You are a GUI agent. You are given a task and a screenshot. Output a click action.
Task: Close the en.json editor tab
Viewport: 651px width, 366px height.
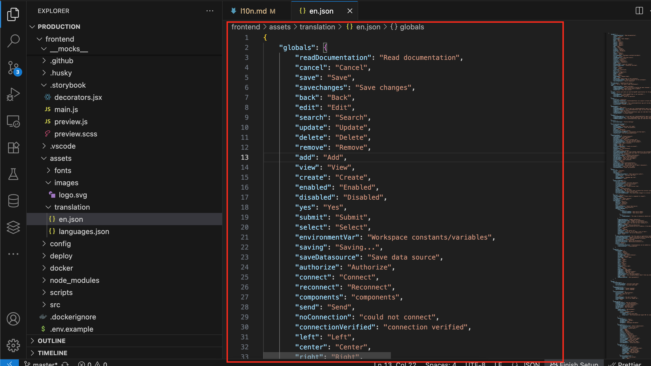pos(350,11)
